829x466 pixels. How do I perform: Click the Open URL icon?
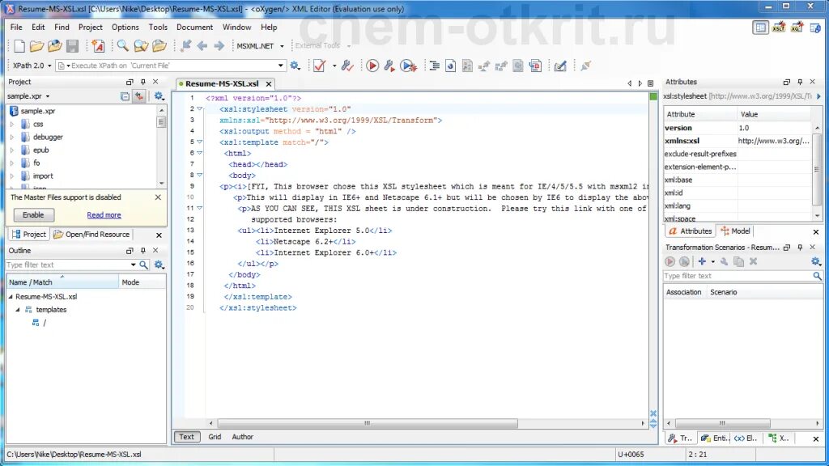[x=54, y=46]
